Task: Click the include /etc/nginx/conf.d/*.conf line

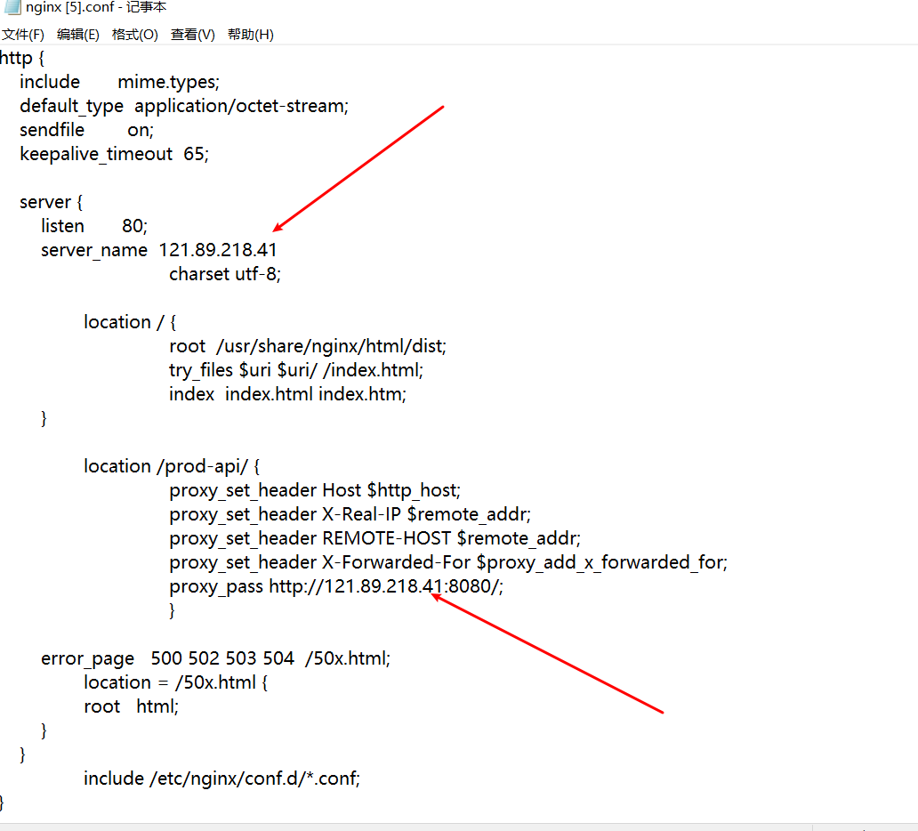Action: point(221,778)
